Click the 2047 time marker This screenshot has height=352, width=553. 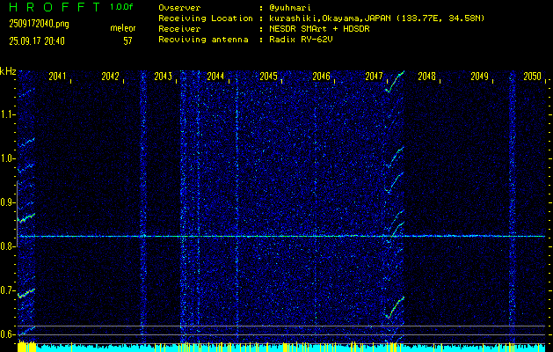click(x=375, y=77)
